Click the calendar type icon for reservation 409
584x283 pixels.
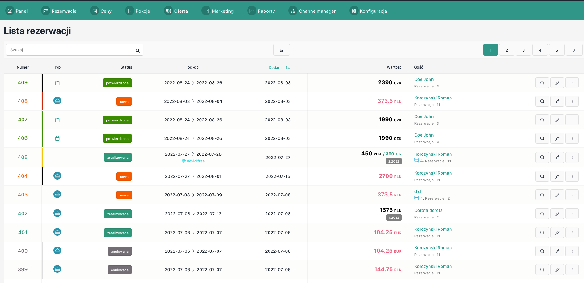(57, 83)
